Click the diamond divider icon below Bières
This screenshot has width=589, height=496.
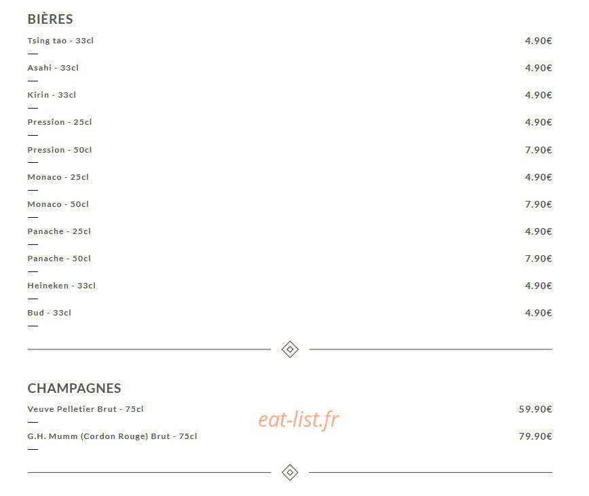290,349
